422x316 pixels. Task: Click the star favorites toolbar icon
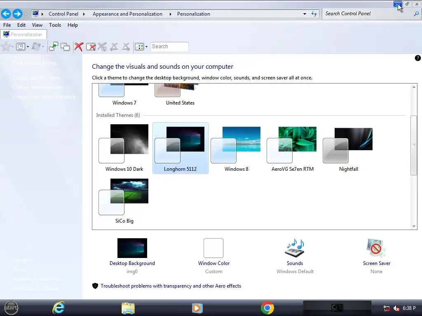click(x=6, y=46)
